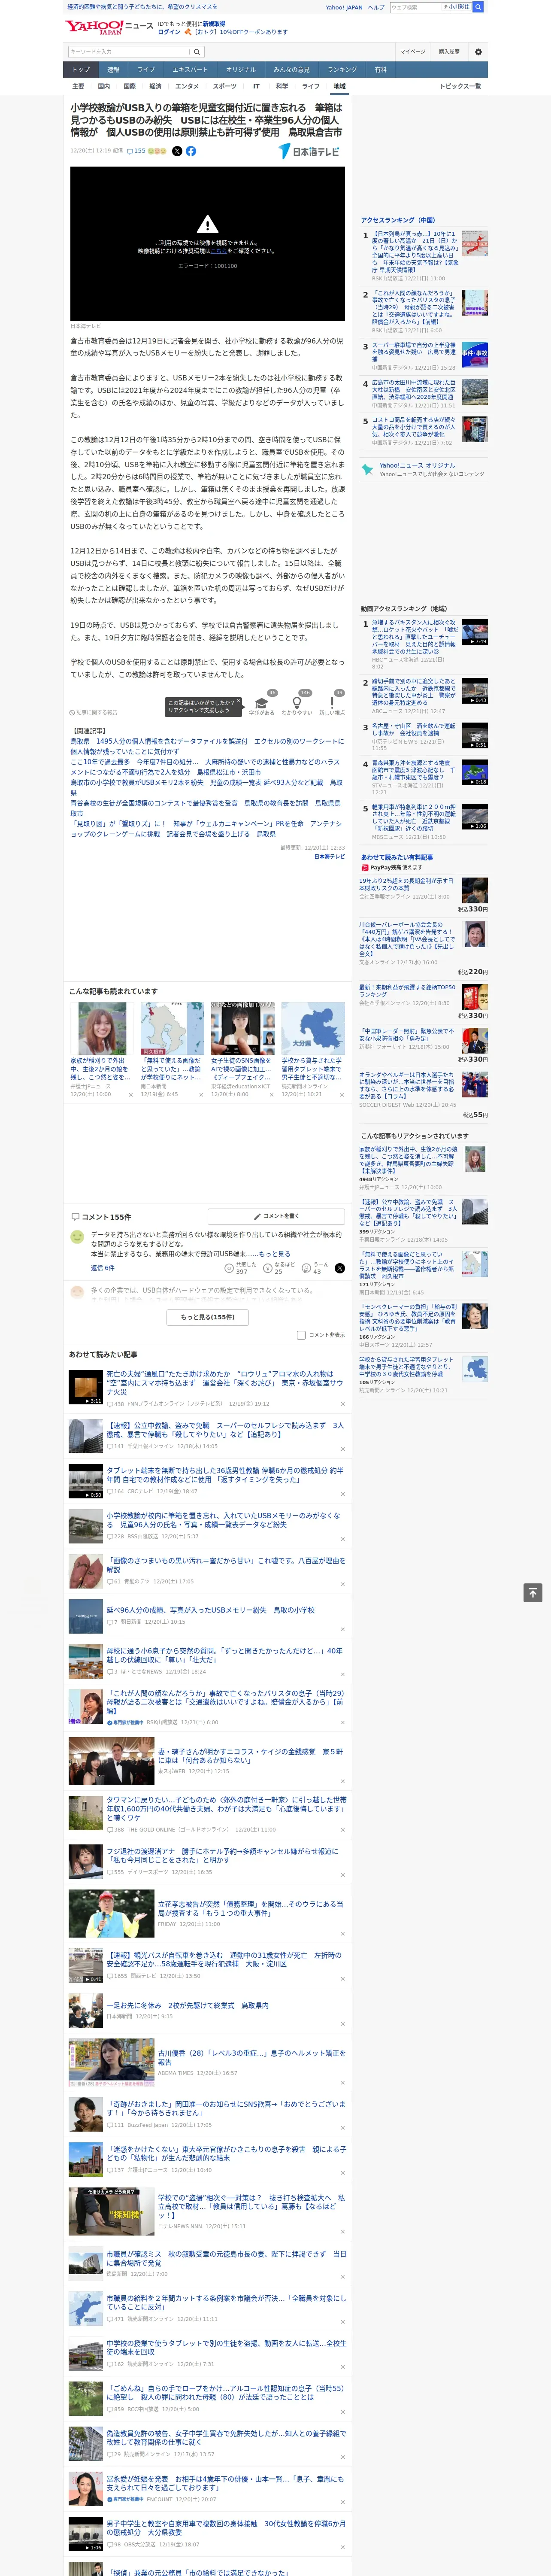Image resolution: width=551 pixels, height=2576 pixels.
Task: Open settings via the gear icon
Action: pos(478,51)
